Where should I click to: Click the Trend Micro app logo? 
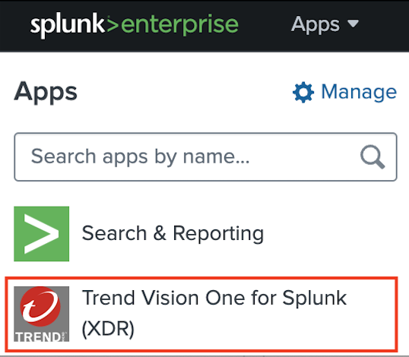(x=42, y=314)
